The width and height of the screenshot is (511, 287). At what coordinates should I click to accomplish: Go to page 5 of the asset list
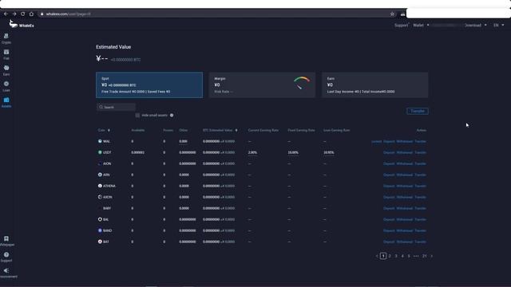click(x=409, y=256)
